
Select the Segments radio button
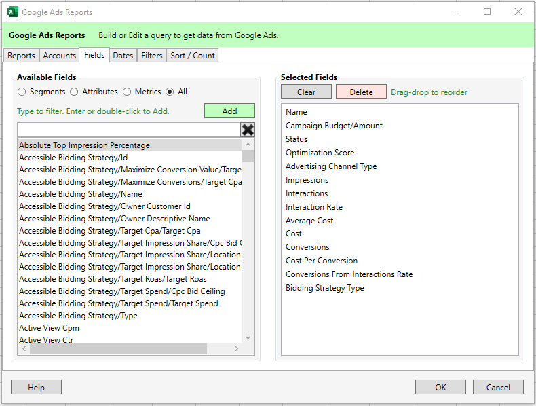[x=22, y=92]
